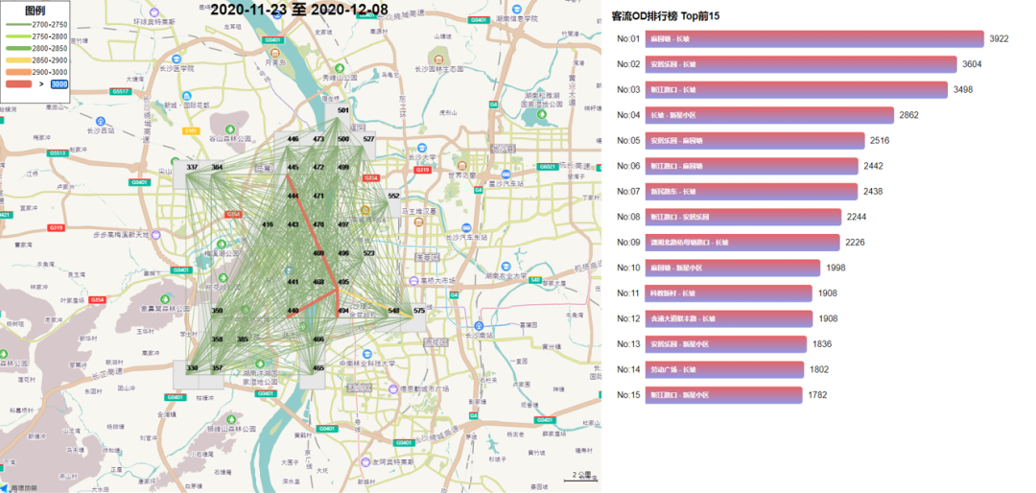Select the No:14 劳动广场 - 长坡 bar
This screenshot has height=493, width=1036.
725,369
